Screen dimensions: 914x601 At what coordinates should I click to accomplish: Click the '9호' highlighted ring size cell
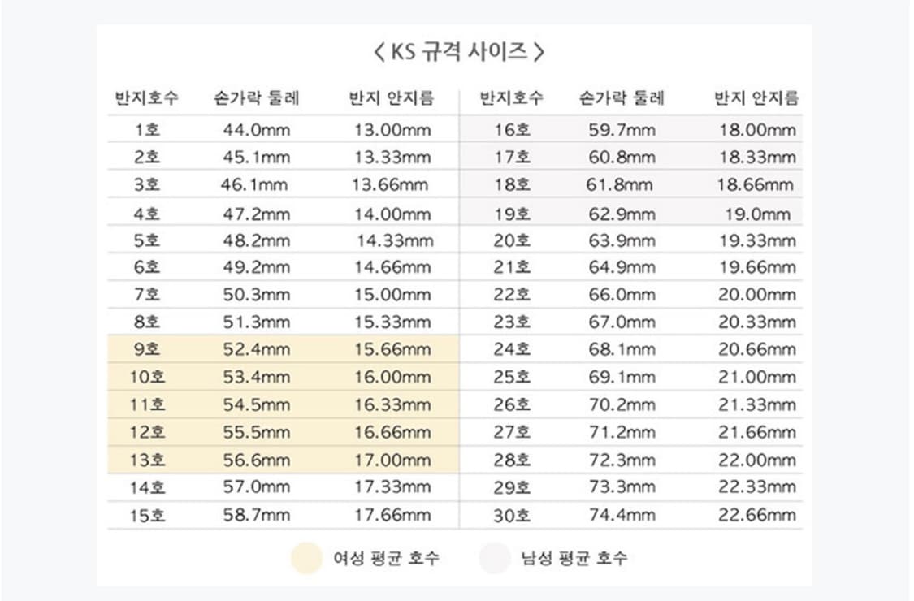pos(147,350)
